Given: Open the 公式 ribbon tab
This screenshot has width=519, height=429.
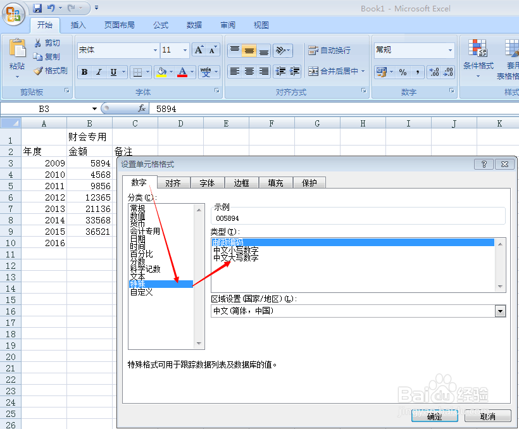Looking at the screenshot, I should coord(161,25).
